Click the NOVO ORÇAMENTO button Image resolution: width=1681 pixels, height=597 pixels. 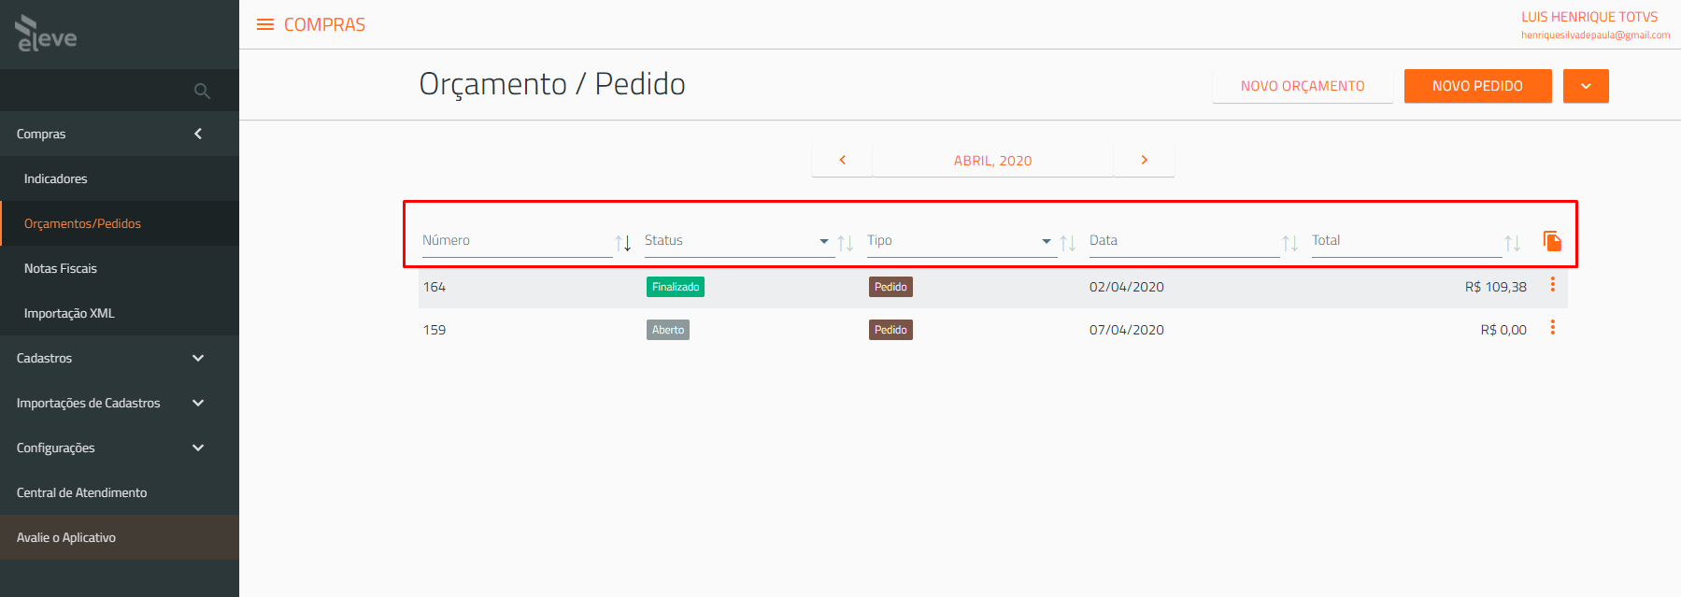(x=1303, y=86)
